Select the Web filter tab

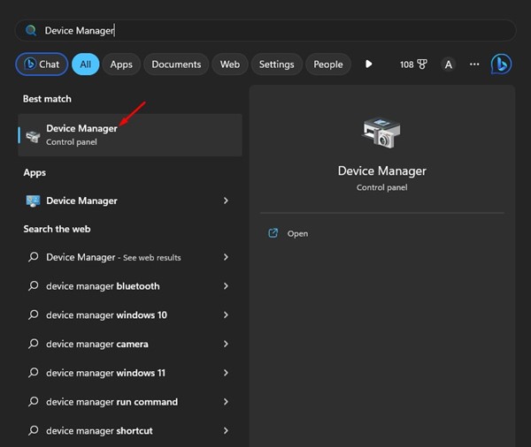[x=230, y=64]
